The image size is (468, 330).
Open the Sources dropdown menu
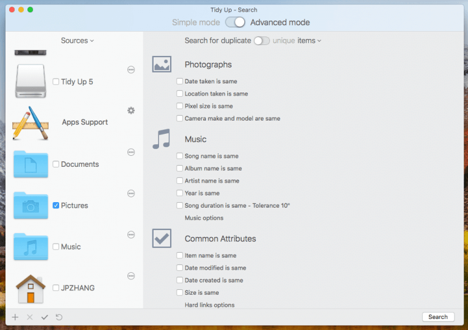pyautogui.click(x=77, y=41)
